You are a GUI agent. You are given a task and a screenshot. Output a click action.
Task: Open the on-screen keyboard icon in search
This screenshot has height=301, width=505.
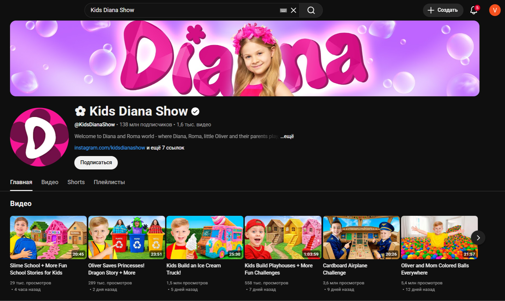(x=283, y=10)
